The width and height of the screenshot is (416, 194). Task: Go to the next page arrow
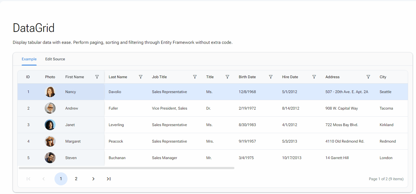(x=93, y=179)
